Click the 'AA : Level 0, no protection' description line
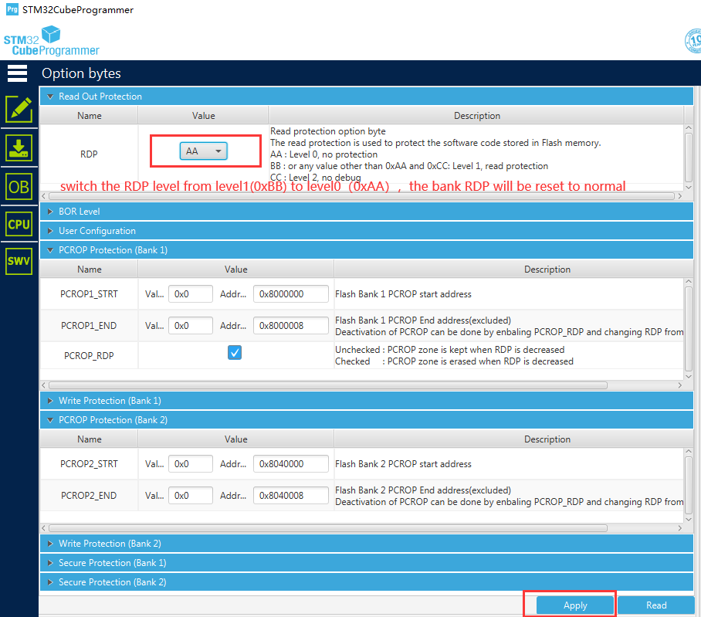 (x=323, y=154)
